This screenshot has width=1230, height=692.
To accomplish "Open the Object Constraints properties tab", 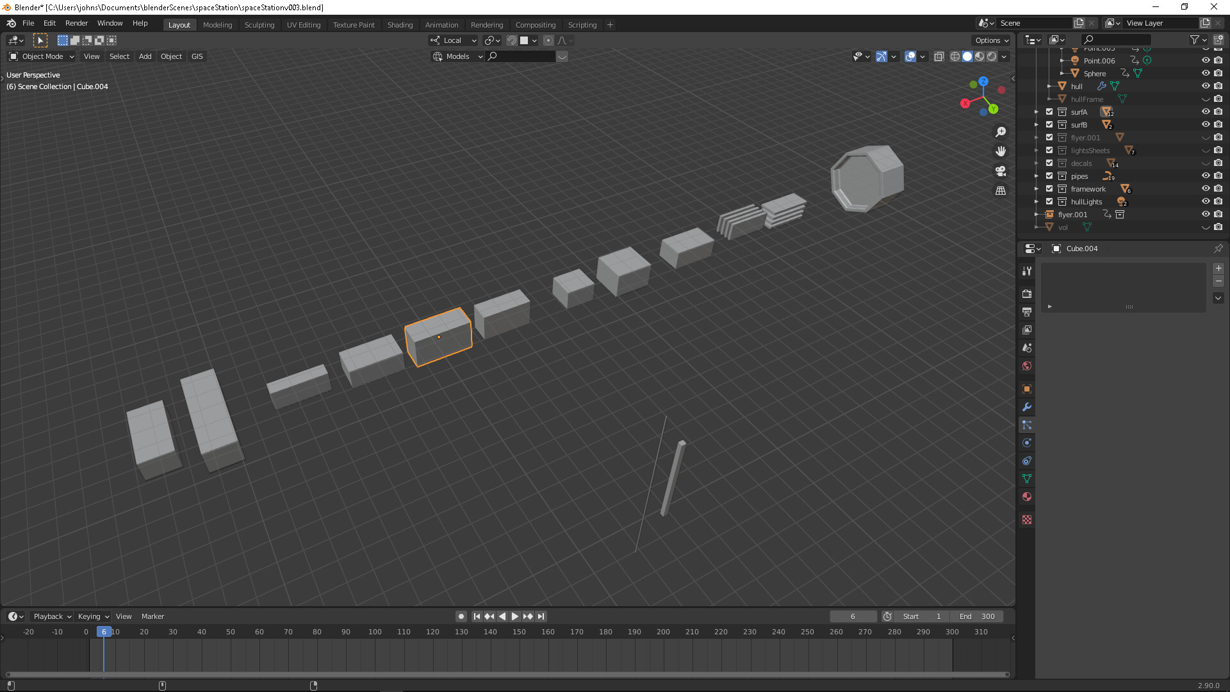I will [x=1027, y=461].
